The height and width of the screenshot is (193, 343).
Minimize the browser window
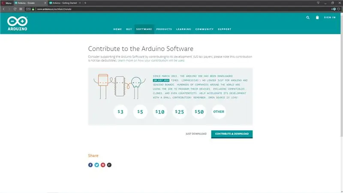click(325, 3)
